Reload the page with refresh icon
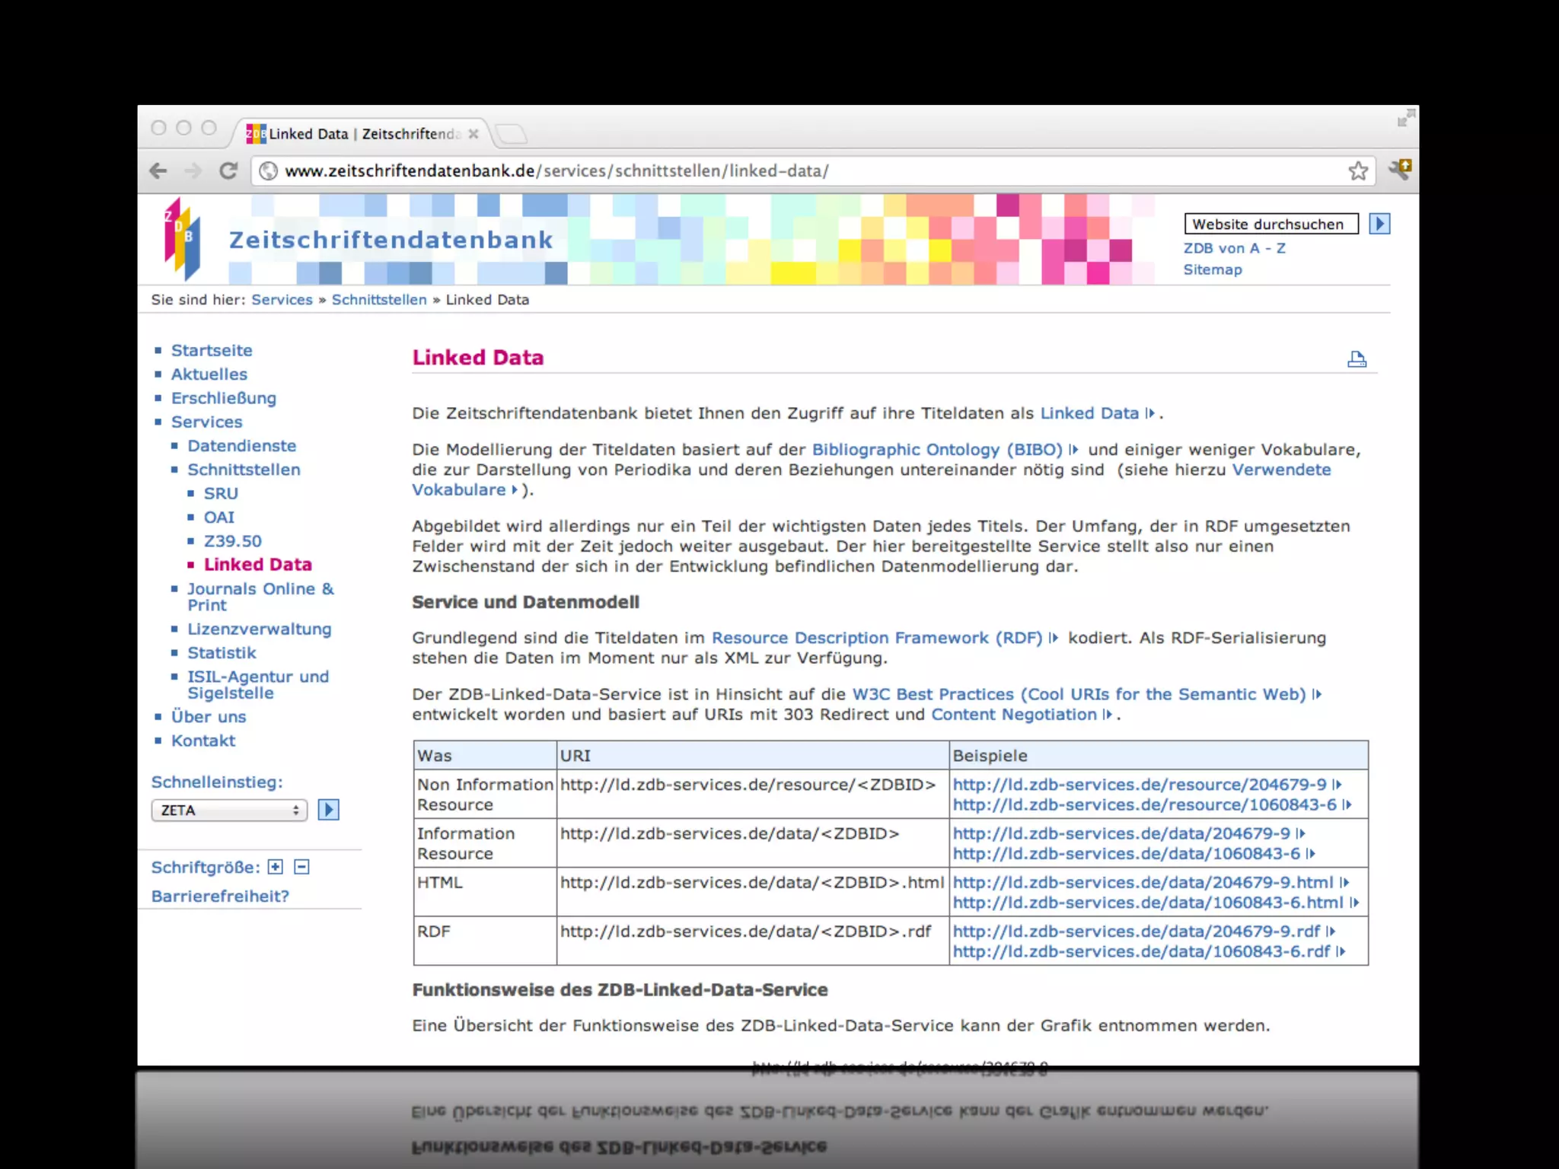1559x1169 pixels. (228, 170)
